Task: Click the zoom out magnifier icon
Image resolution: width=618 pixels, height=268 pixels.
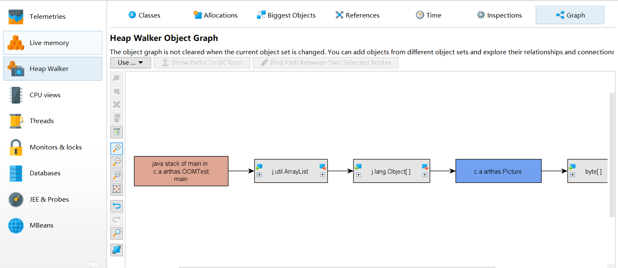Action: pyautogui.click(x=117, y=162)
